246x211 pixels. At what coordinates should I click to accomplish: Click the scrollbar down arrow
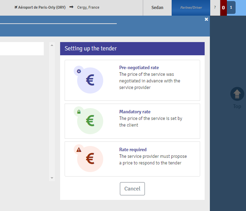point(52,178)
